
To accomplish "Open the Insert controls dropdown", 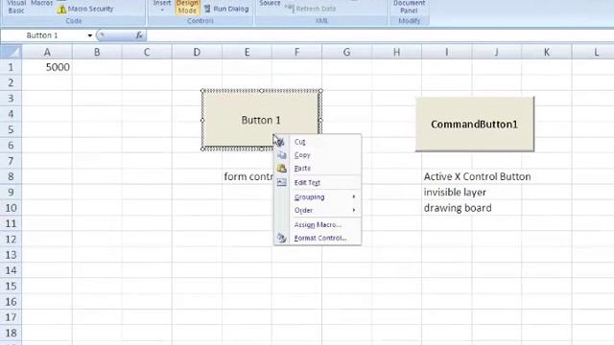I will click(162, 6).
